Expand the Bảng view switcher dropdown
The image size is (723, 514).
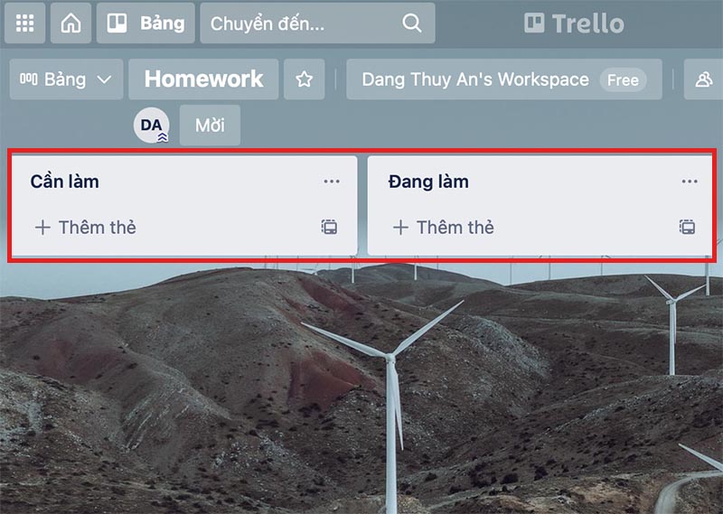pyautogui.click(x=66, y=79)
